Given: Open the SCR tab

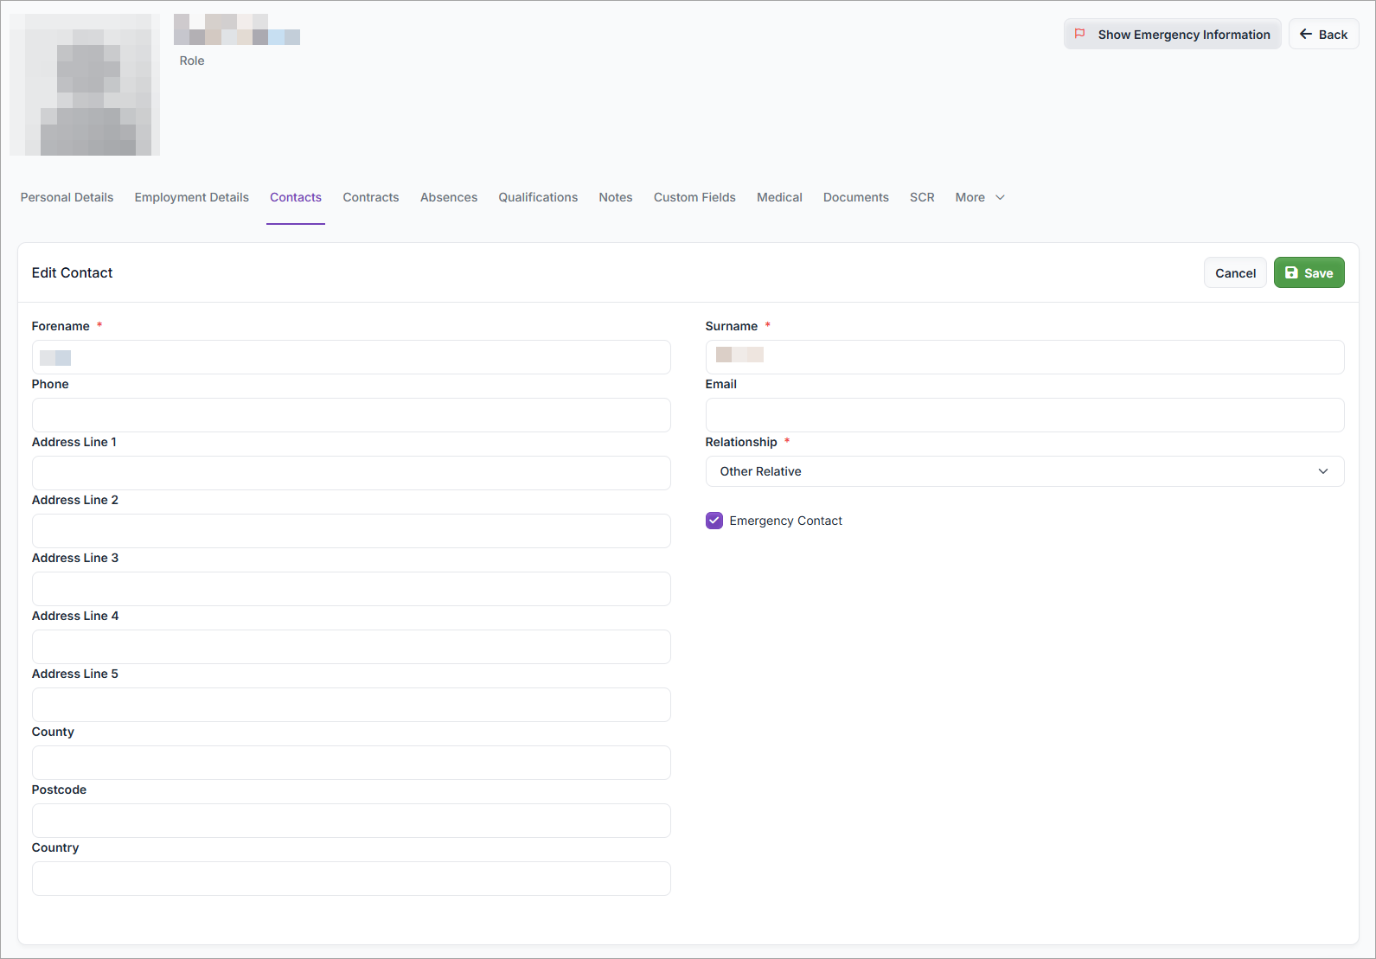Looking at the screenshot, I should pyautogui.click(x=922, y=197).
